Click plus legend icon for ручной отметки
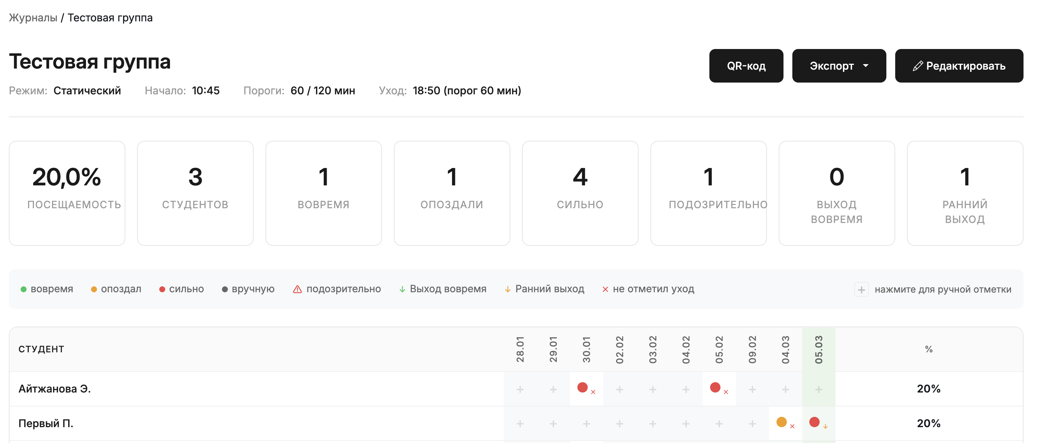 [861, 289]
